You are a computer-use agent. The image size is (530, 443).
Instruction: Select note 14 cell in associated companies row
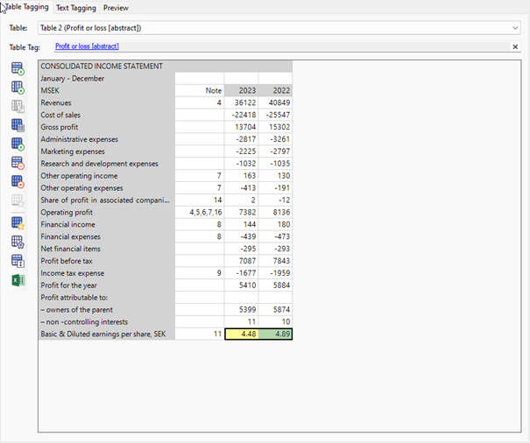click(200, 200)
